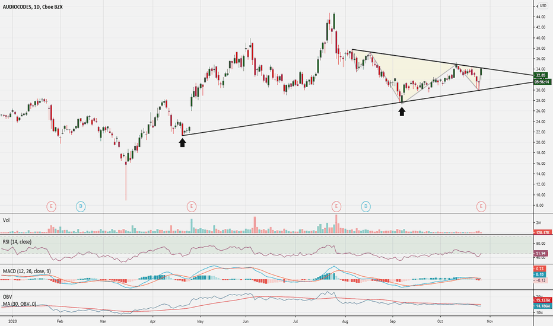Click the RSI (14, close) indicator label
The height and width of the screenshot is (326, 553).
coord(17,242)
